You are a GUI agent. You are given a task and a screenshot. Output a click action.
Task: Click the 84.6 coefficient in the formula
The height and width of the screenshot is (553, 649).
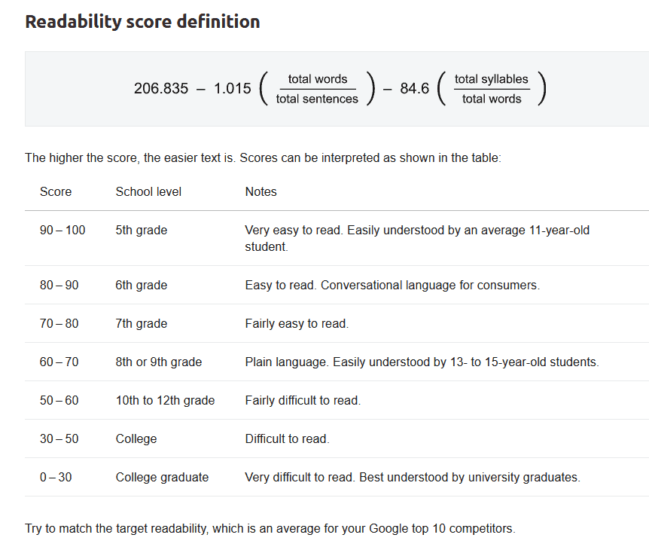pyautogui.click(x=414, y=89)
